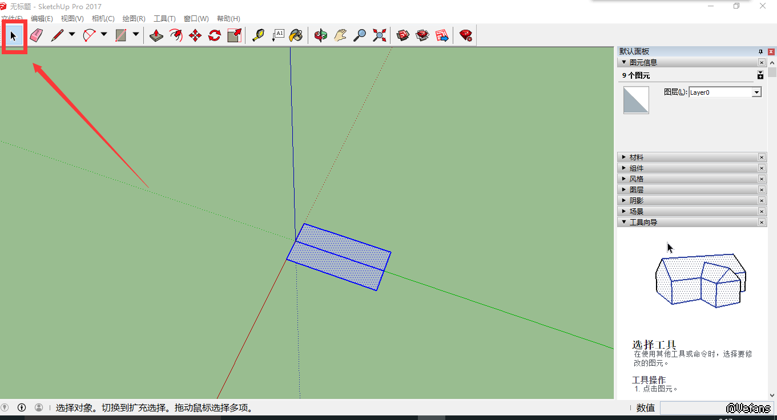This screenshot has width=777, height=420.
Task: Expand the 阴影 panel
Action: 636,200
